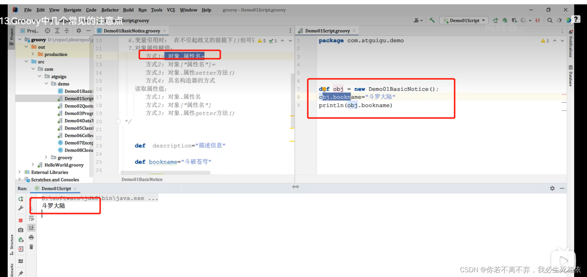Stop the process with toolbar red stop icon

click(538, 20)
